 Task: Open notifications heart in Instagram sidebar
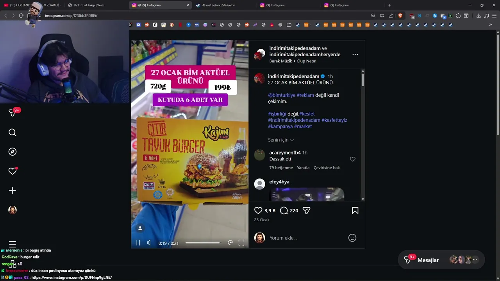(x=12, y=171)
